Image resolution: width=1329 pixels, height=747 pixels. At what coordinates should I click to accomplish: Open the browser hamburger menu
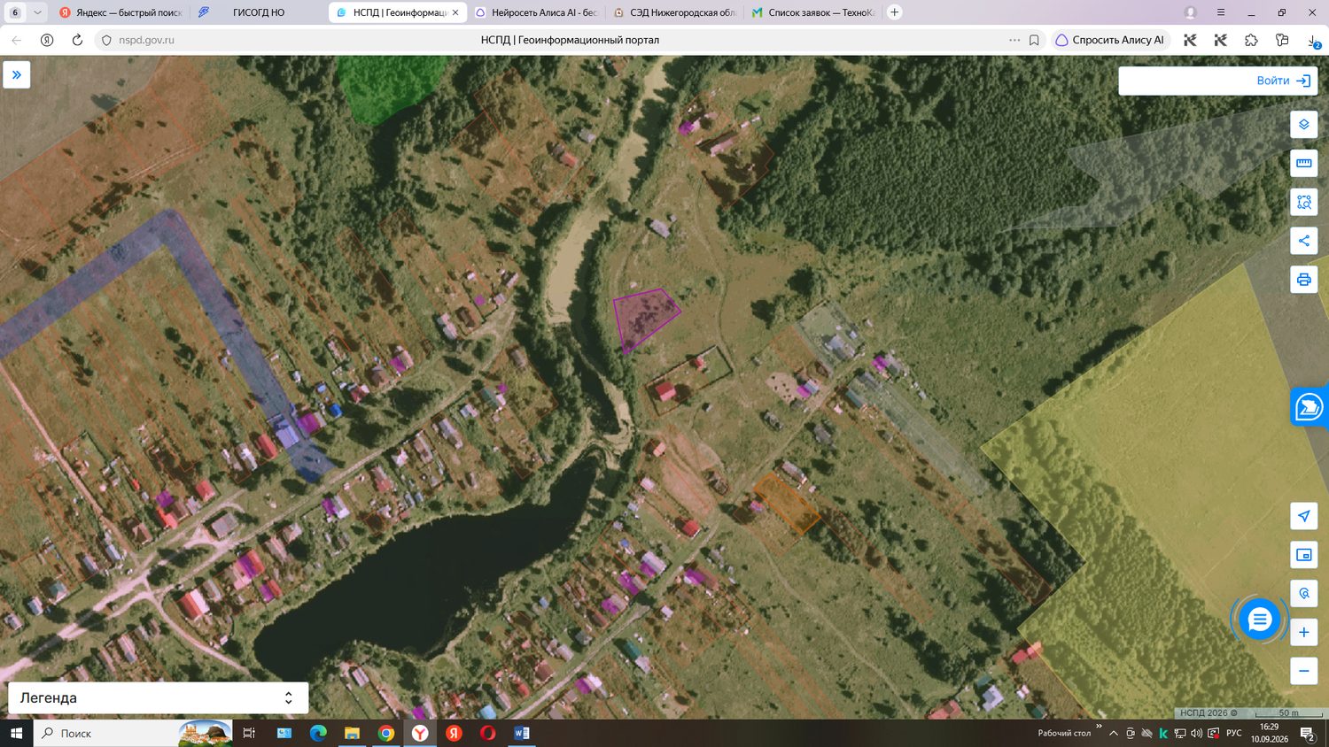tap(1221, 12)
